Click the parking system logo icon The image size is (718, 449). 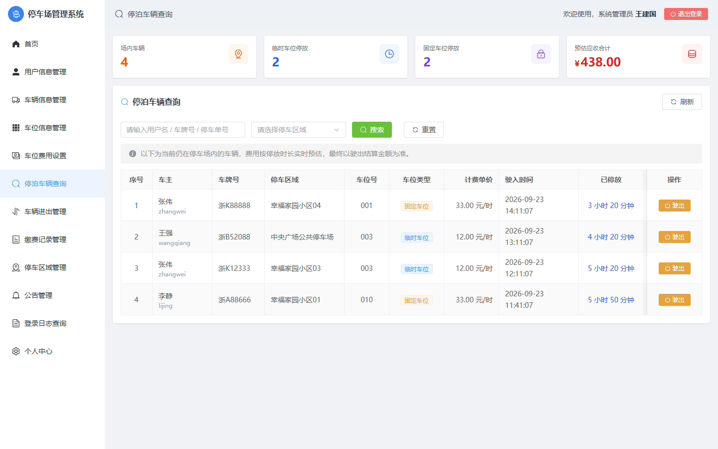coord(16,14)
